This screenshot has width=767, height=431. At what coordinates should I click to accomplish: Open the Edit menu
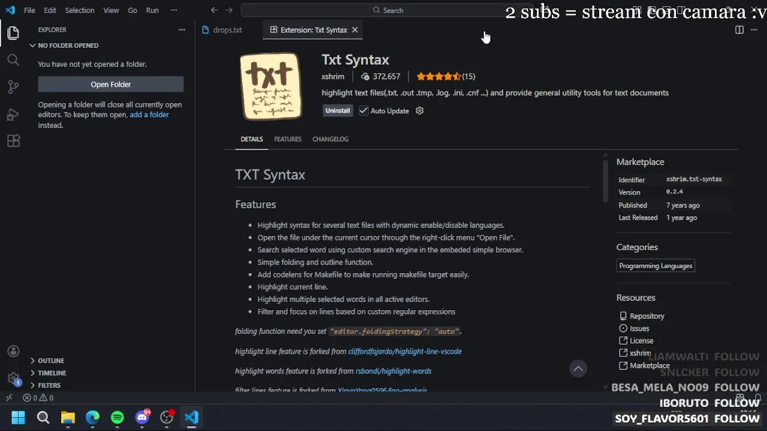pyautogui.click(x=50, y=10)
